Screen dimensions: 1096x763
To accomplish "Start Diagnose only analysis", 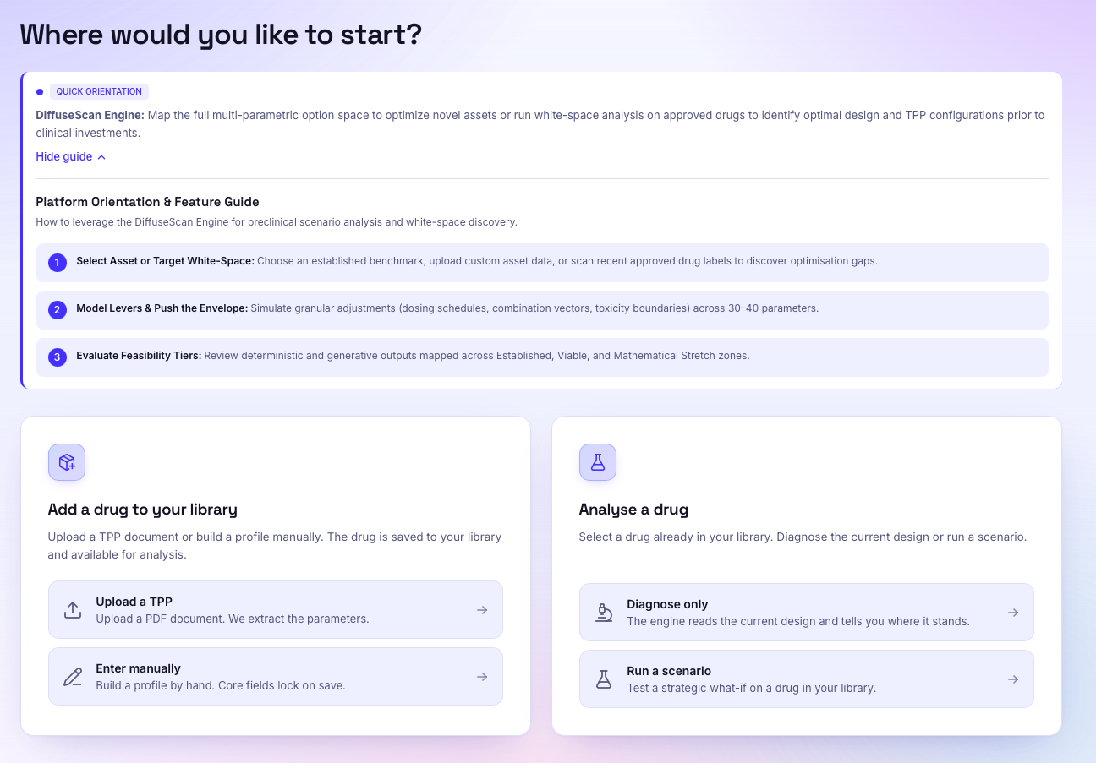I will [x=807, y=613].
